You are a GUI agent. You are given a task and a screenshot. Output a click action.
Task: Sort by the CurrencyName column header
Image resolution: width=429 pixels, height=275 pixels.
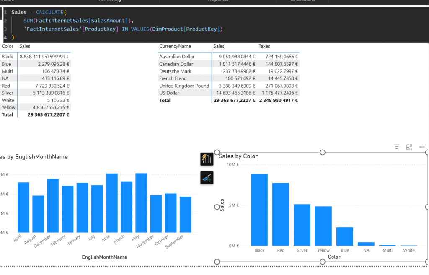pyautogui.click(x=175, y=46)
